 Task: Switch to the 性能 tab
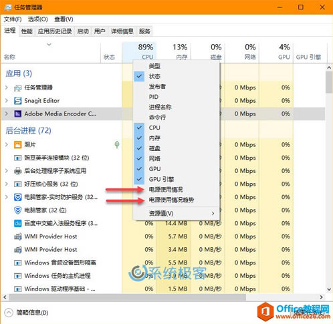[27, 31]
